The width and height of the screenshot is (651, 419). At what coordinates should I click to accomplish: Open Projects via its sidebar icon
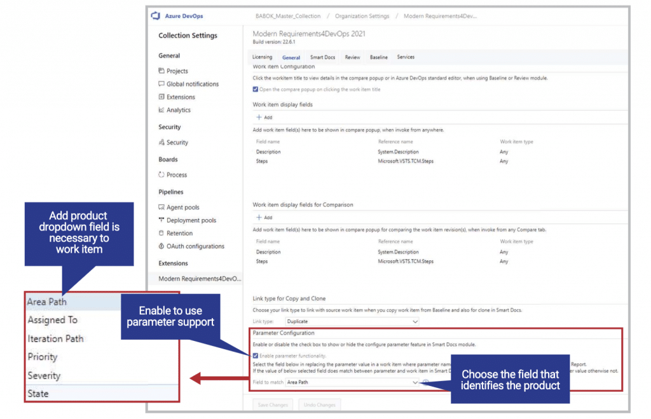pyautogui.click(x=161, y=71)
